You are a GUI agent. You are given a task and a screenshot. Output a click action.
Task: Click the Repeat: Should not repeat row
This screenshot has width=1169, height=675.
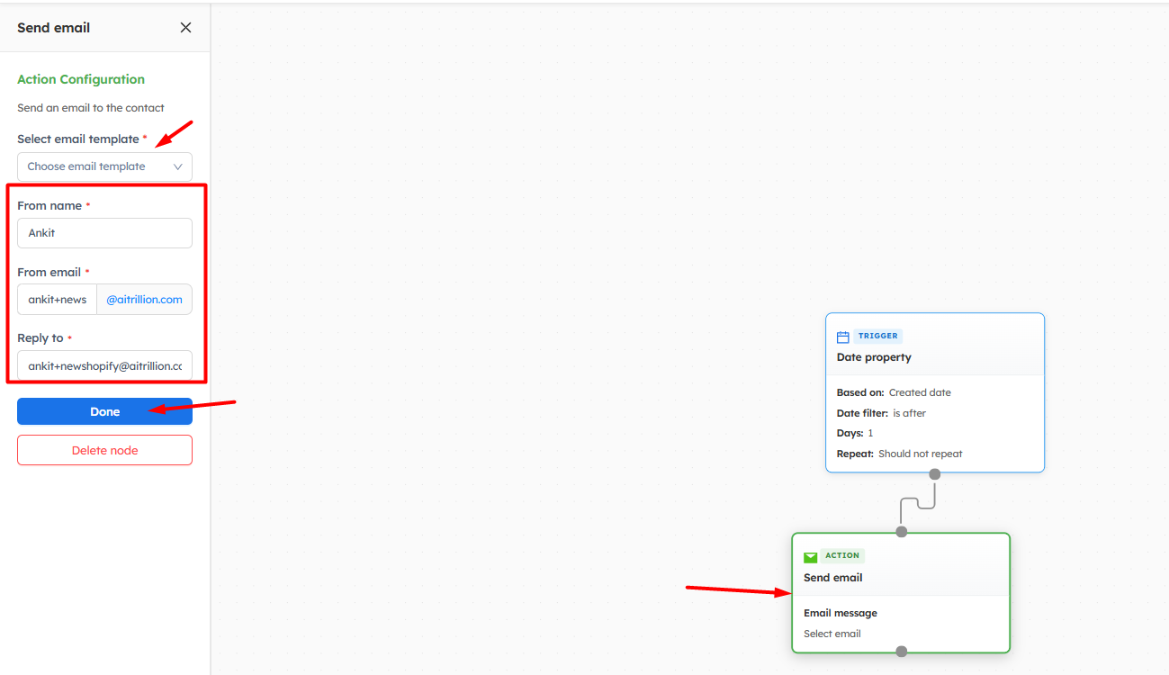click(900, 454)
